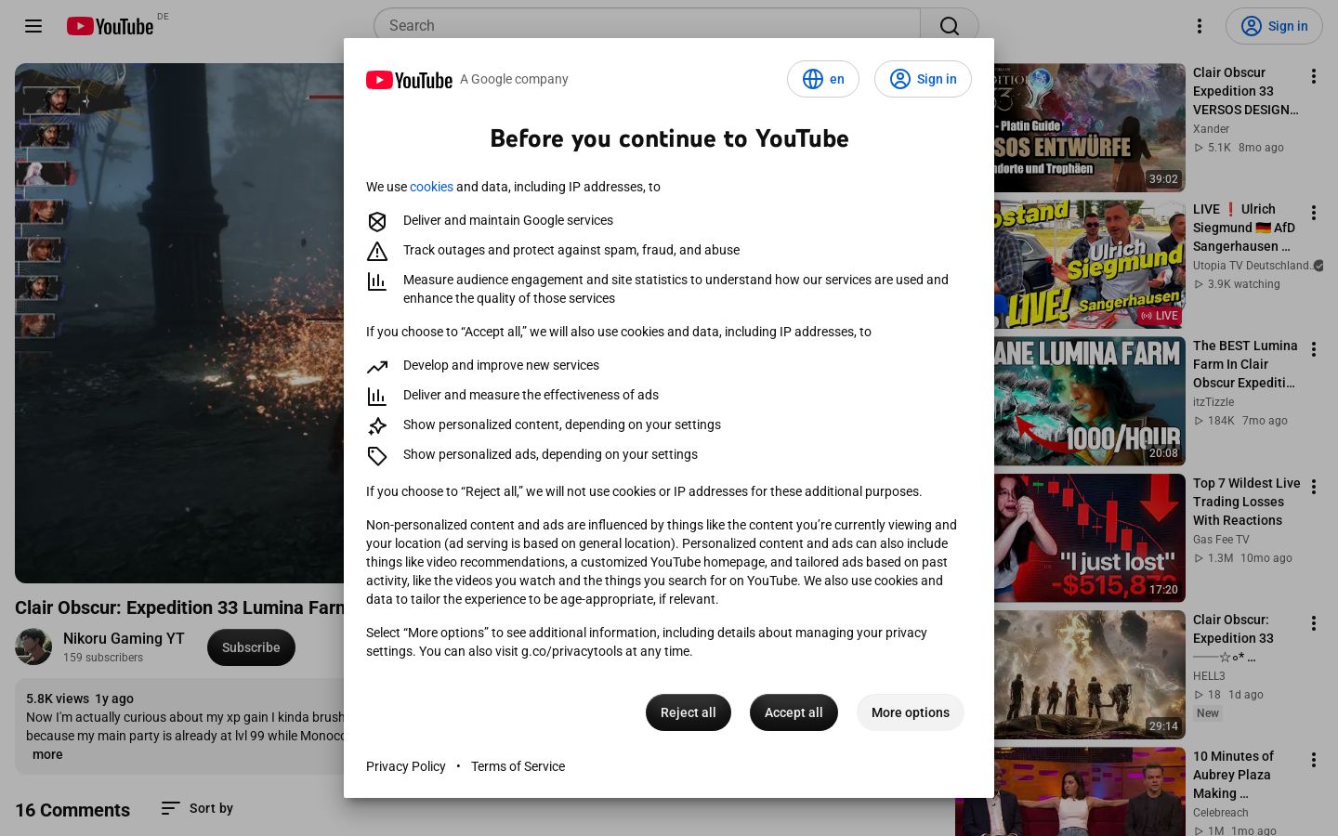
Task: Open title 'Top 7 Wildest Live Trading Losses'
Action: click(1246, 502)
